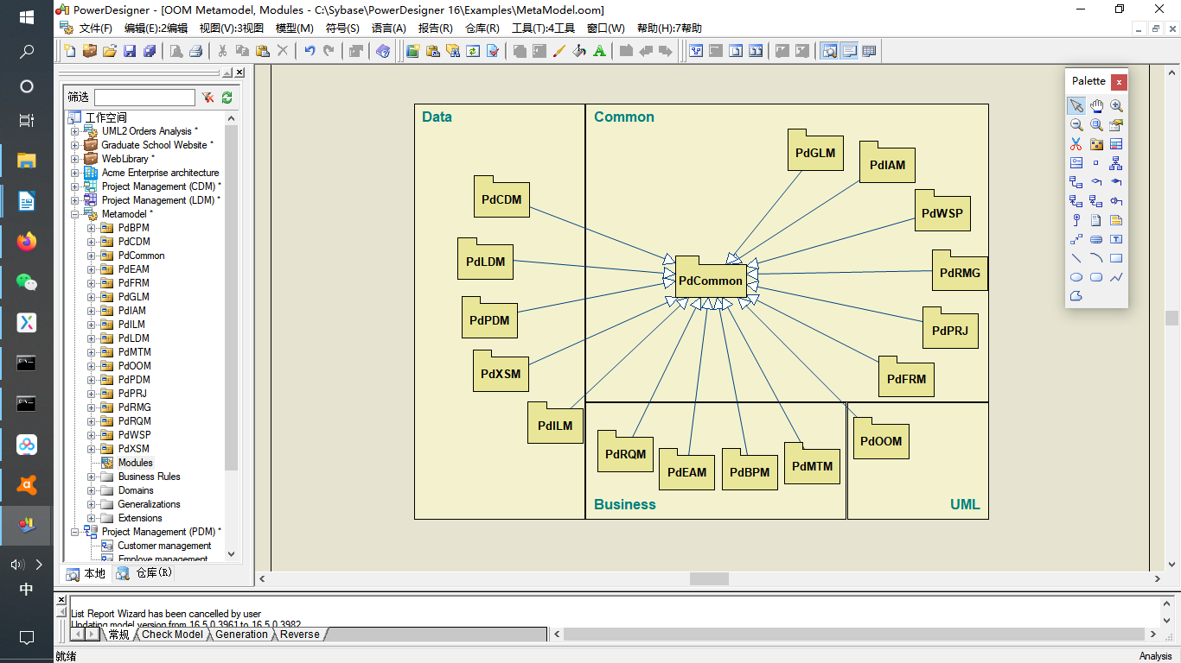Refresh the browser filter list
This screenshot has height=663, width=1181.
(x=227, y=98)
